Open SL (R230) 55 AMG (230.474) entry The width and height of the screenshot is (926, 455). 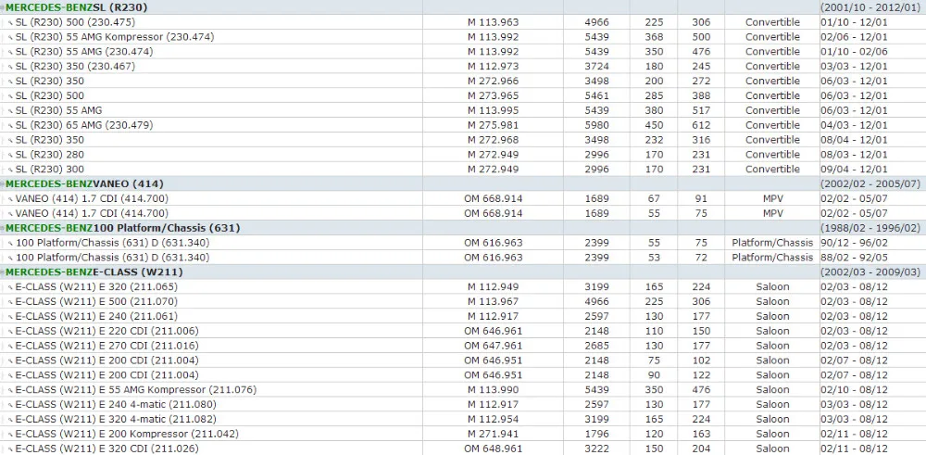coord(84,51)
